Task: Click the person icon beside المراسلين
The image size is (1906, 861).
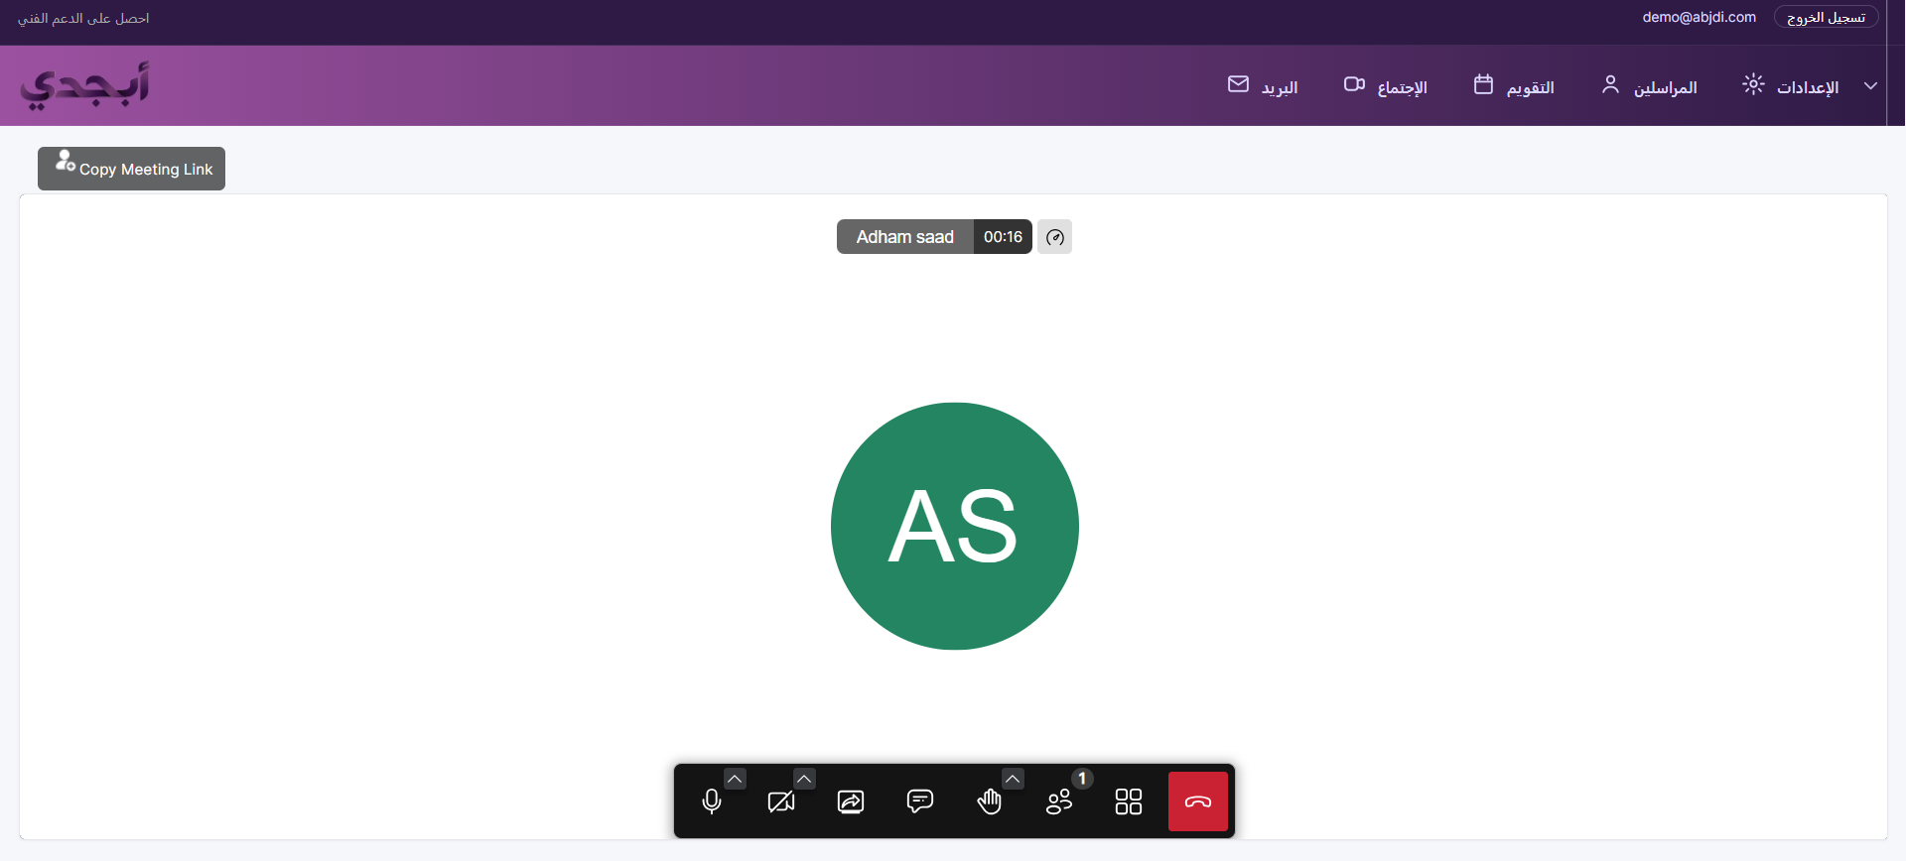Action: [1610, 84]
